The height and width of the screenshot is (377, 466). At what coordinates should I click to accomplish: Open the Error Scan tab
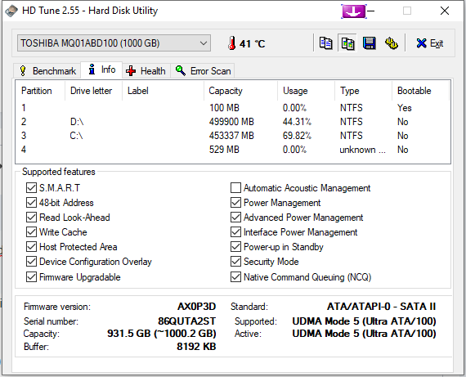(203, 71)
